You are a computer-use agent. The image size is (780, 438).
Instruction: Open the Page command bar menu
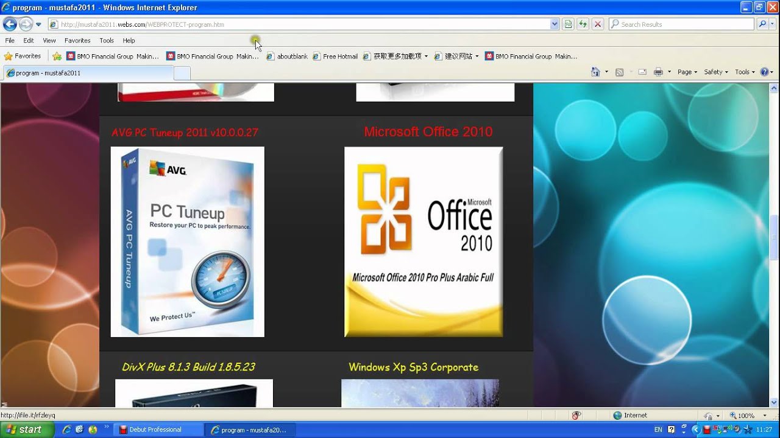687,72
